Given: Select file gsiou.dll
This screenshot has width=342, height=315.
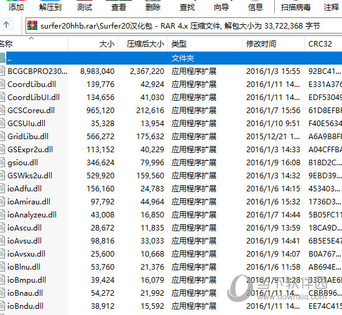Looking at the screenshot, I should [x=22, y=163].
